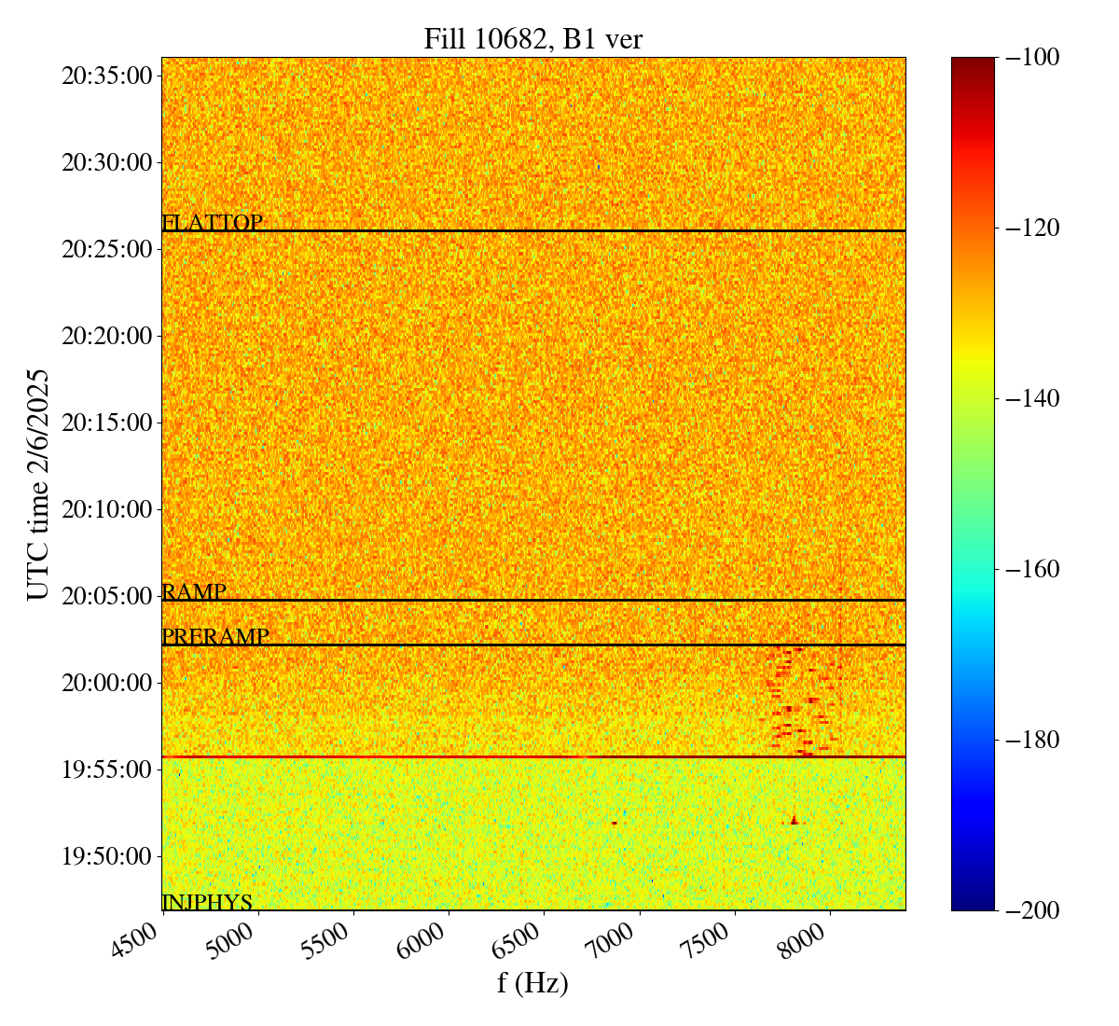Select the INJPHYS label at the bottom
This screenshot has height=1026, width=1119.
(207, 902)
